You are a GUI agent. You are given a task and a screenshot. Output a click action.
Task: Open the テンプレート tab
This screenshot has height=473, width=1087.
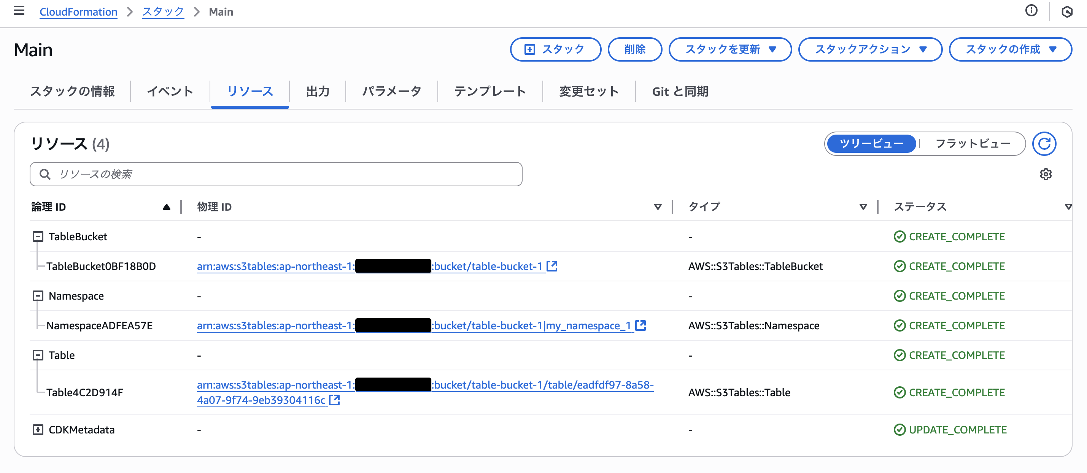[x=490, y=91]
